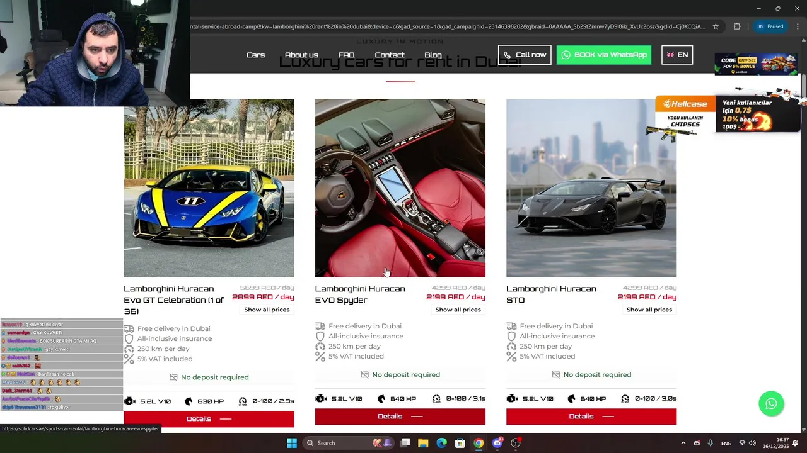Image resolution: width=807 pixels, height=453 pixels.
Task: Open the Cars menu item
Action: pos(255,55)
